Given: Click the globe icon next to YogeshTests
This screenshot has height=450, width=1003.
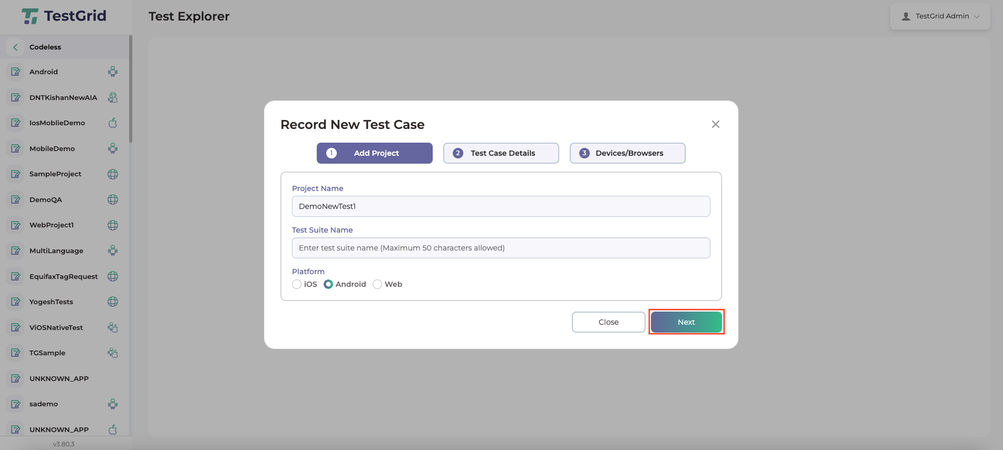Looking at the screenshot, I should pos(113,302).
